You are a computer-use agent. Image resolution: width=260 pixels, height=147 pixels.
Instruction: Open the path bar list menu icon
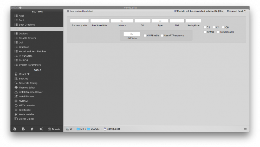(245, 129)
